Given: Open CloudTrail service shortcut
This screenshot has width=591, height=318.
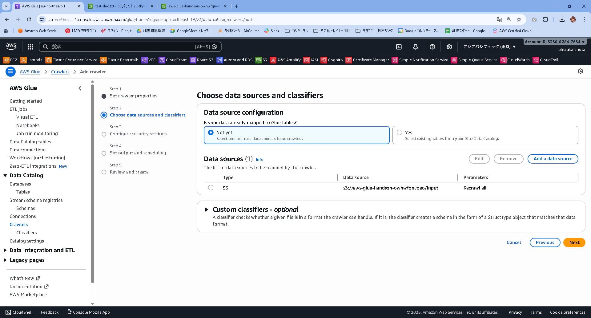Looking at the screenshot, I should [545, 60].
